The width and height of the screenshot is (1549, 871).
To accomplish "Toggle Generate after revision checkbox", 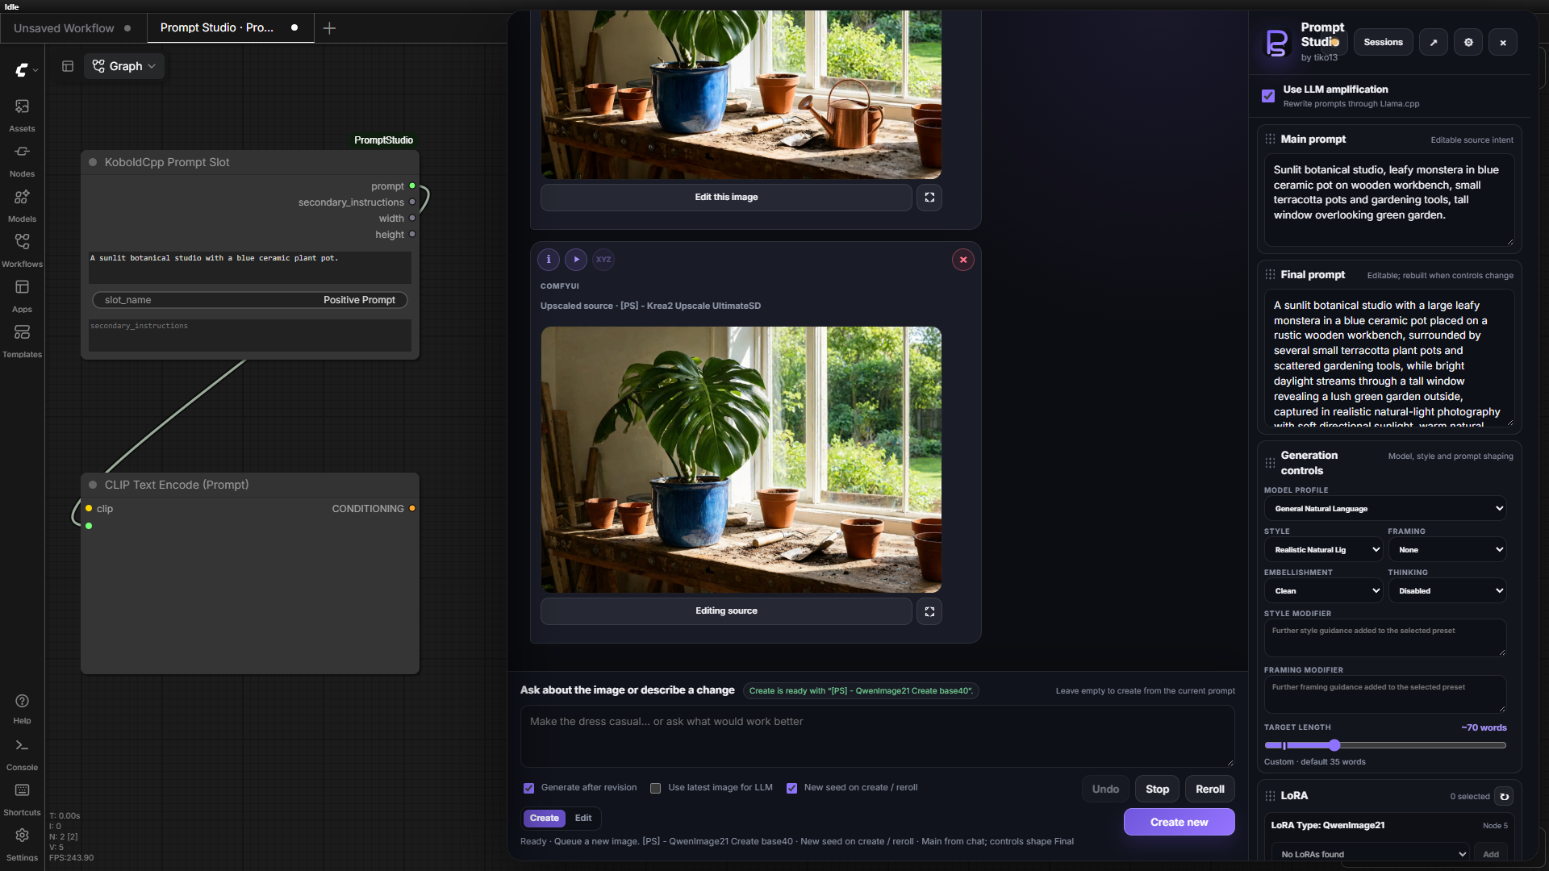I will point(528,788).
